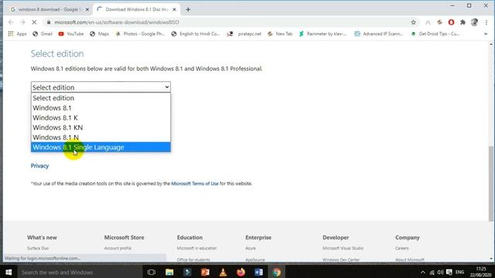Select 'Windows 8.1 K' edition
Viewport: 495px width, 278px height.
click(x=101, y=117)
